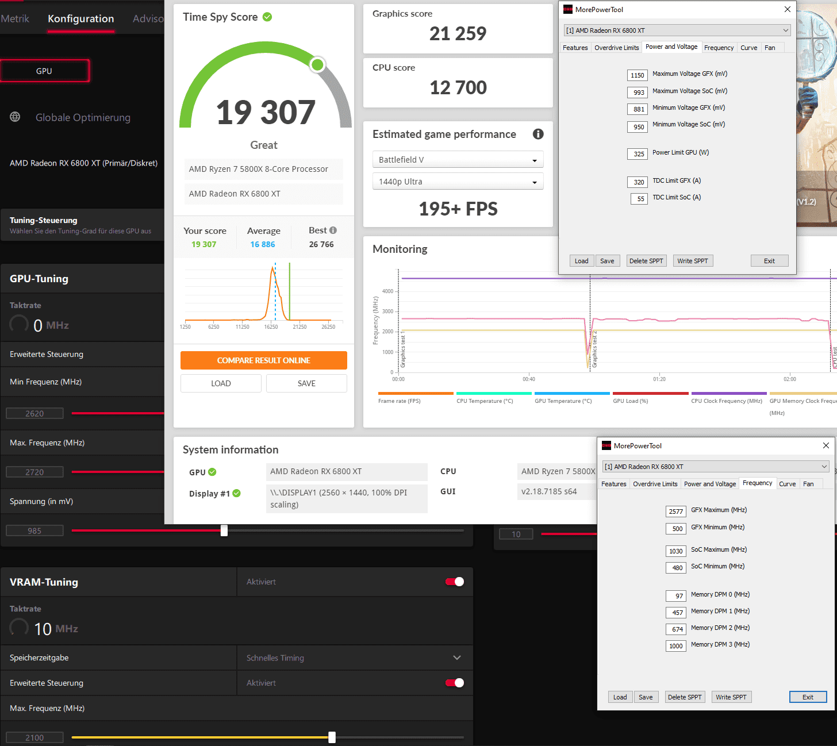837x746 pixels.
Task: Click the green check icon beside GPU in System information
Action: coord(212,472)
